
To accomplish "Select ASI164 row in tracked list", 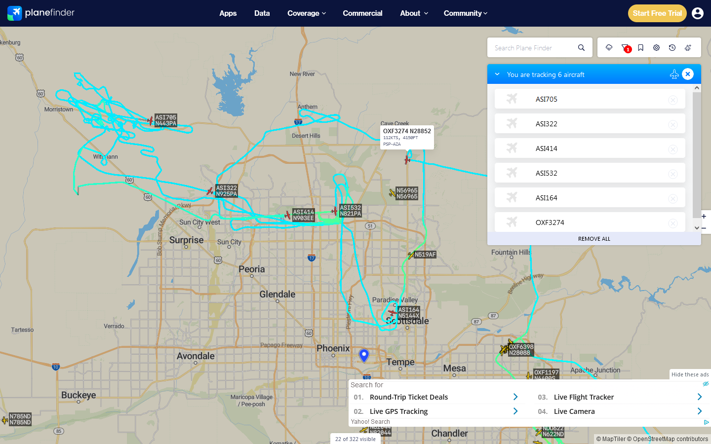I will tap(590, 197).
